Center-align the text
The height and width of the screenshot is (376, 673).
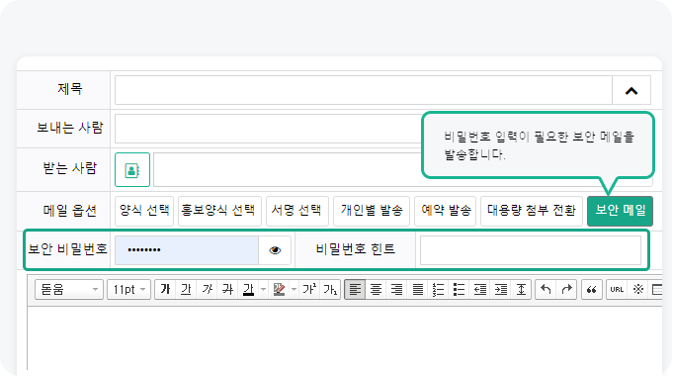376,289
